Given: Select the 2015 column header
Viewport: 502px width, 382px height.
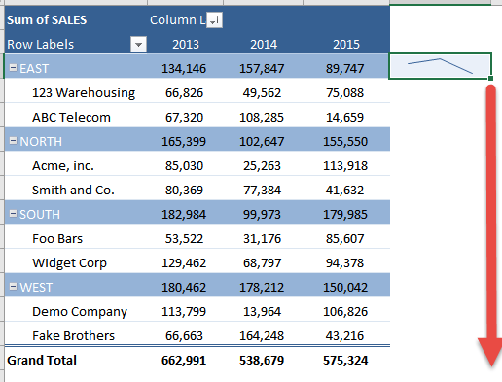Looking at the screenshot, I should (346, 45).
